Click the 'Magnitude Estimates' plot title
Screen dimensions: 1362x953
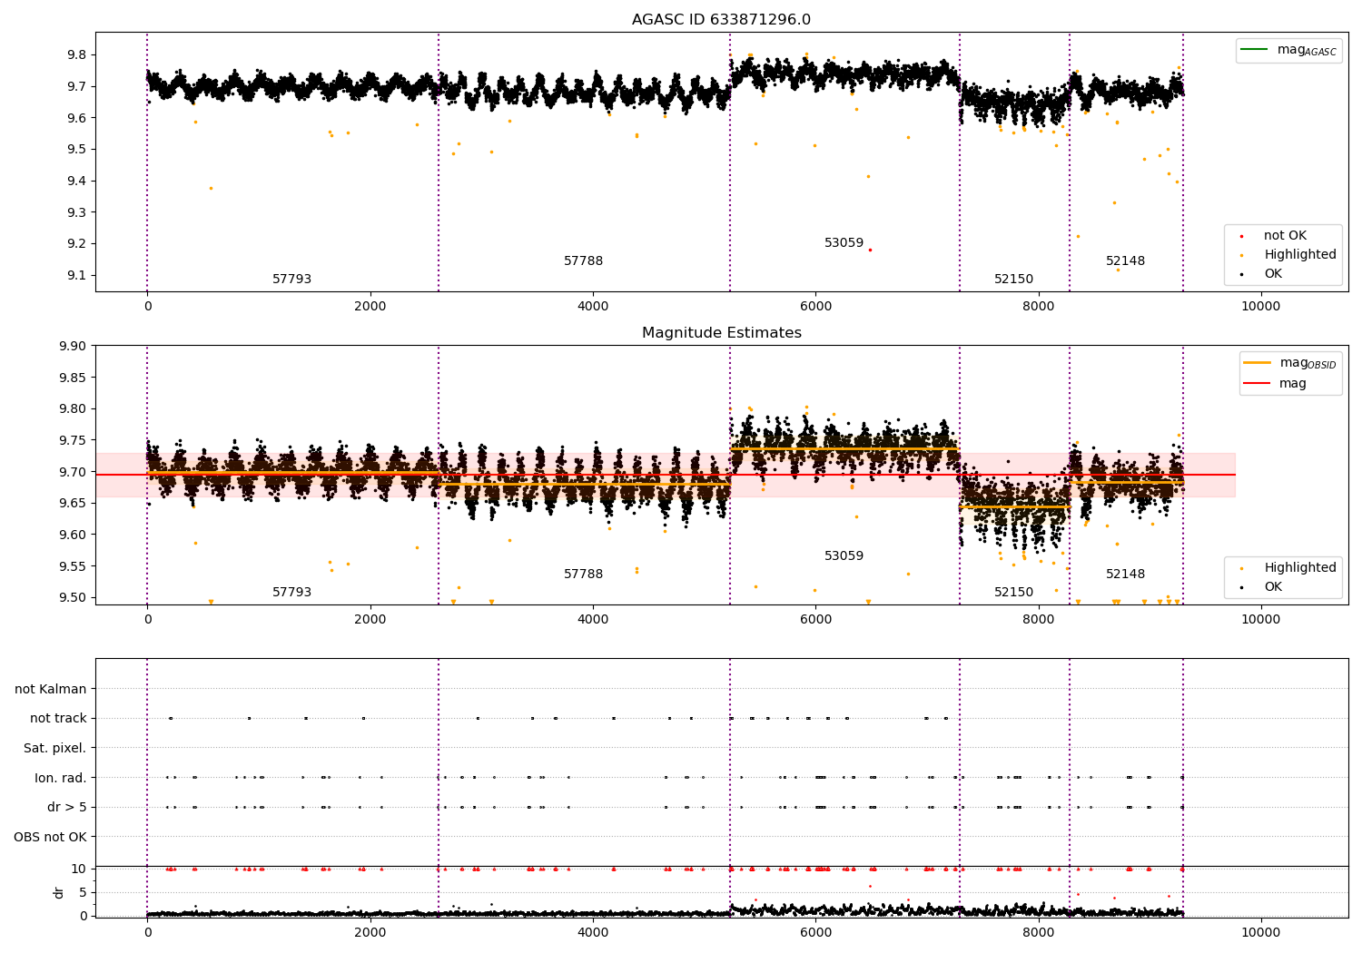click(721, 333)
